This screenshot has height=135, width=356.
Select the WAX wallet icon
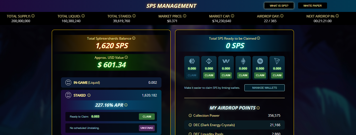pyautogui.click(x=226, y=61)
